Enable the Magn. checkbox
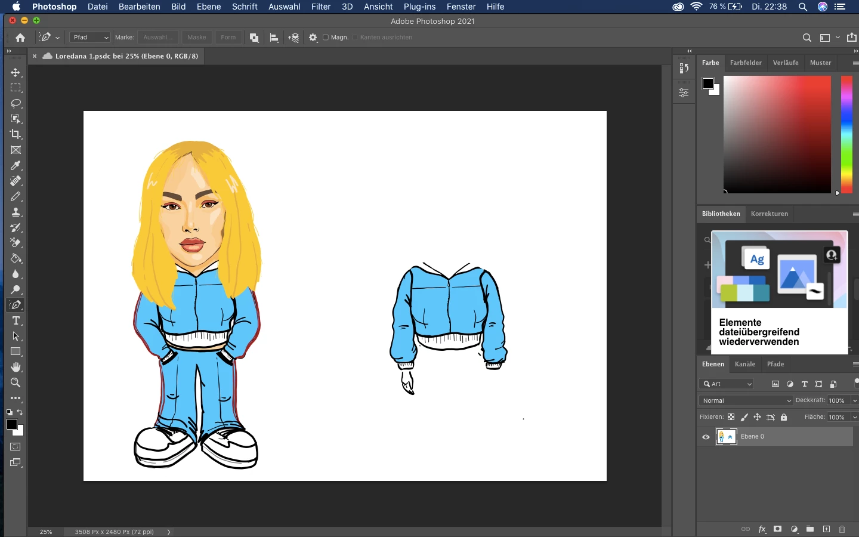Image resolution: width=859 pixels, height=537 pixels. pyautogui.click(x=326, y=38)
